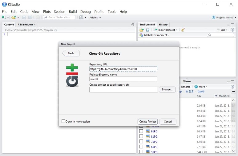This screenshot has height=156, width=238.
Task: Click the console path arrow icon
Action: click(x=56, y=30)
